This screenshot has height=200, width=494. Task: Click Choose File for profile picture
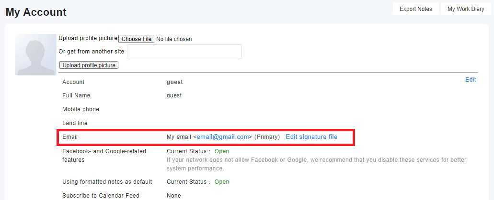137,39
